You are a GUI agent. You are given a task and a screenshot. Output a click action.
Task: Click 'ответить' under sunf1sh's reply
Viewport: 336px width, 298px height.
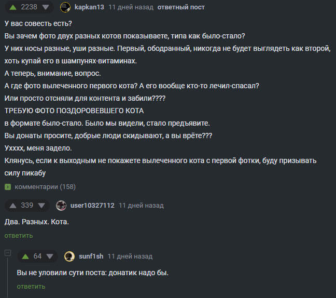click(31, 286)
